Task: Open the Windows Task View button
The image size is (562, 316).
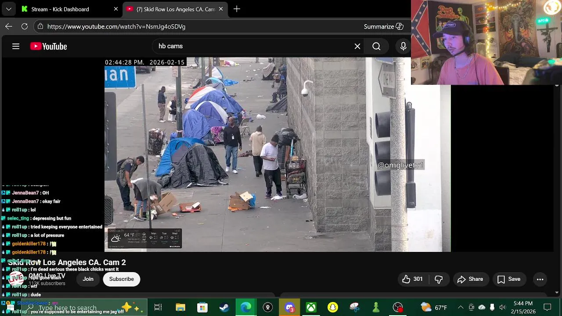Action: click(x=158, y=307)
